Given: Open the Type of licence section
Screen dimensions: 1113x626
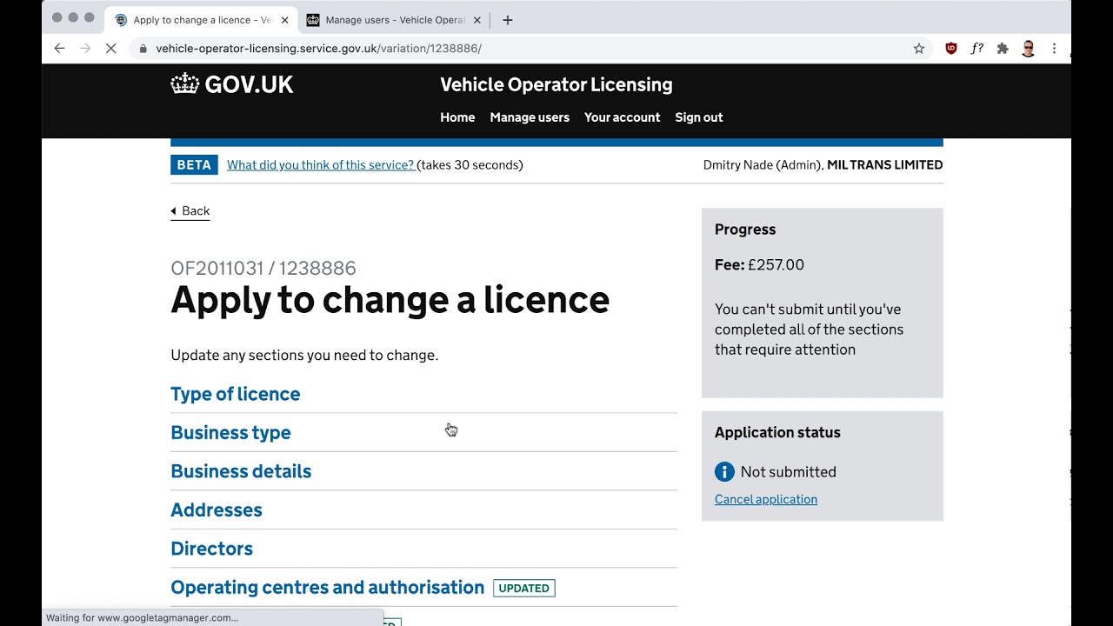Looking at the screenshot, I should (x=235, y=394).
